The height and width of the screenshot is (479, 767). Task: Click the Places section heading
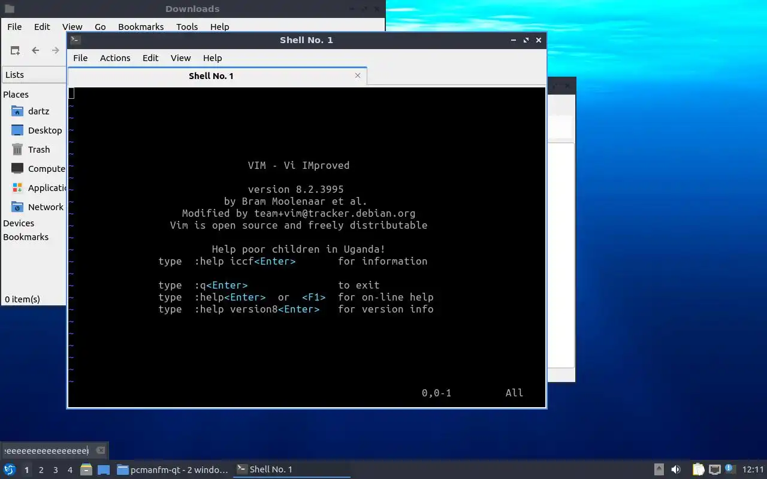click(x=16, y=95)
